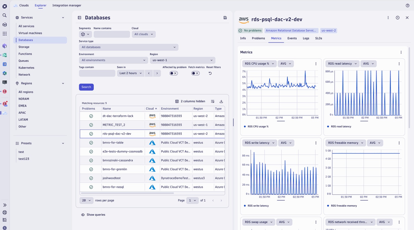The height and width of the screenshot is (230, 414).
Task: Open the search icon in left sidebar
Action: [4, 15]
